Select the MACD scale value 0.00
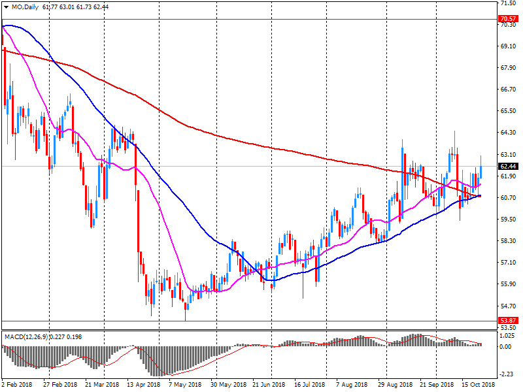 (506, 347)
